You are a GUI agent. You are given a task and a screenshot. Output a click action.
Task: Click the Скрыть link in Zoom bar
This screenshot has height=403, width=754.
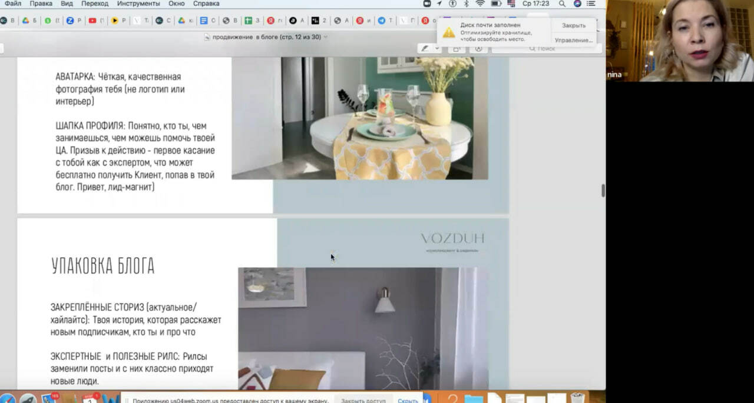pos(408,400)
